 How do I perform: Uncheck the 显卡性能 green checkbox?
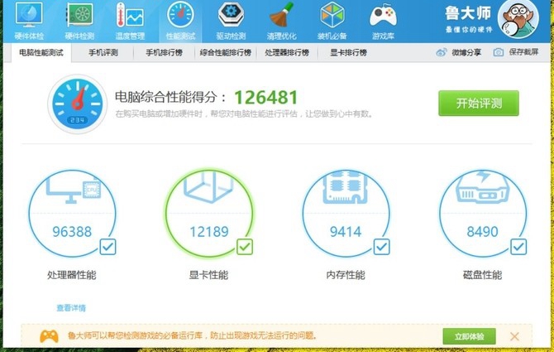(245, 247)
